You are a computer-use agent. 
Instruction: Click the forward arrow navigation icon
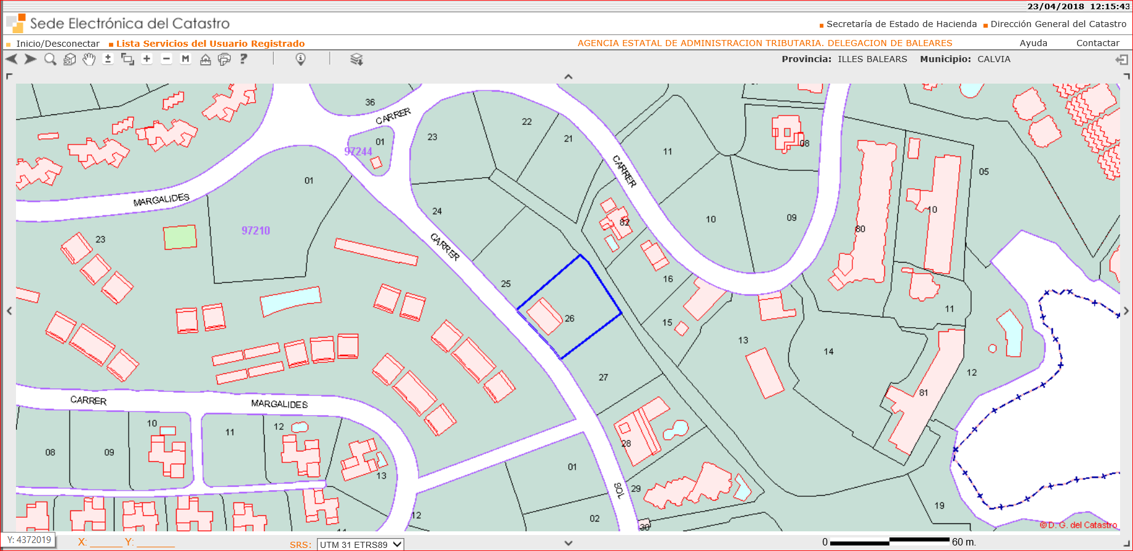[30, 59]
